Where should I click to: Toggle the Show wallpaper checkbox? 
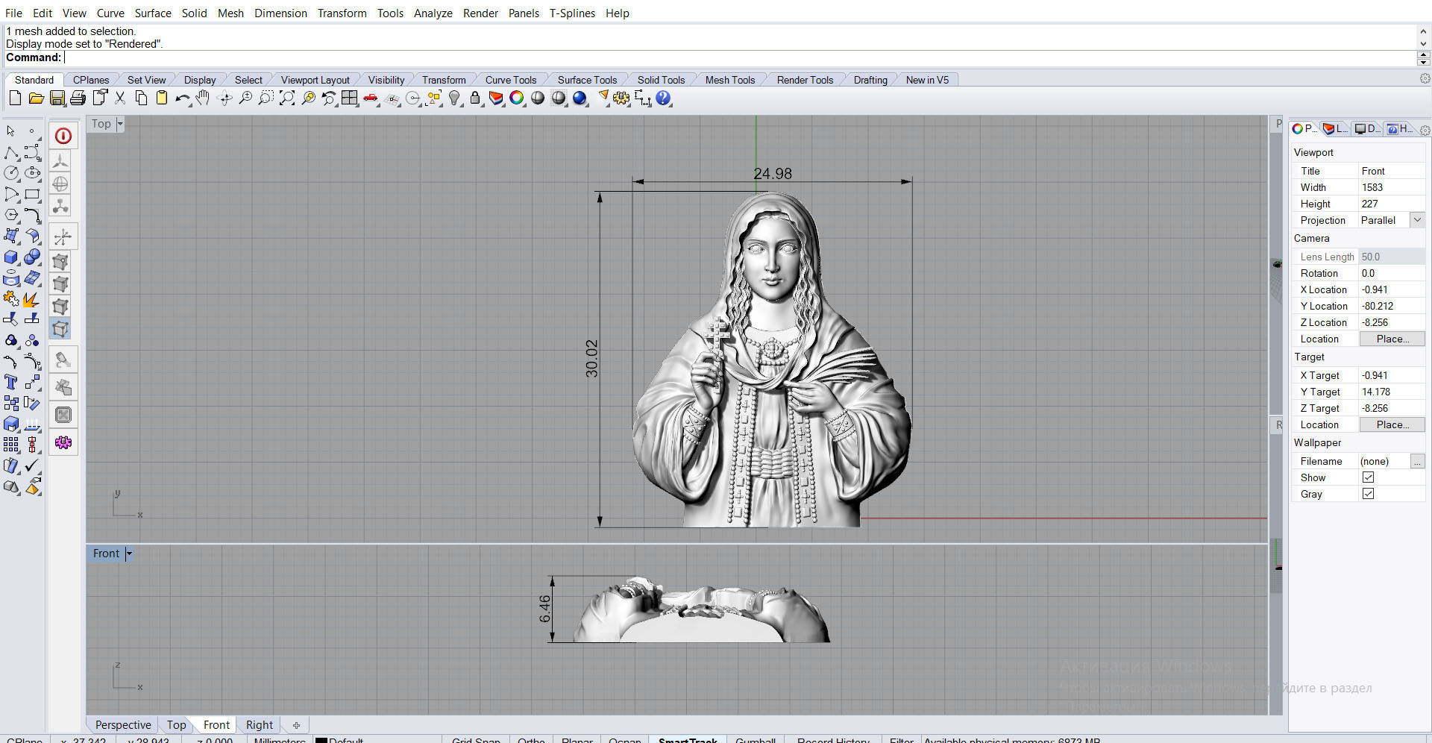pos(1368,477)
